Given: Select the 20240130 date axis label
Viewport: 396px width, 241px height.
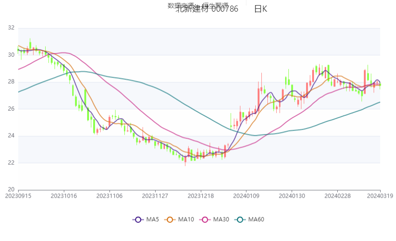Looking at the screenshot, I should click(292, 196).
